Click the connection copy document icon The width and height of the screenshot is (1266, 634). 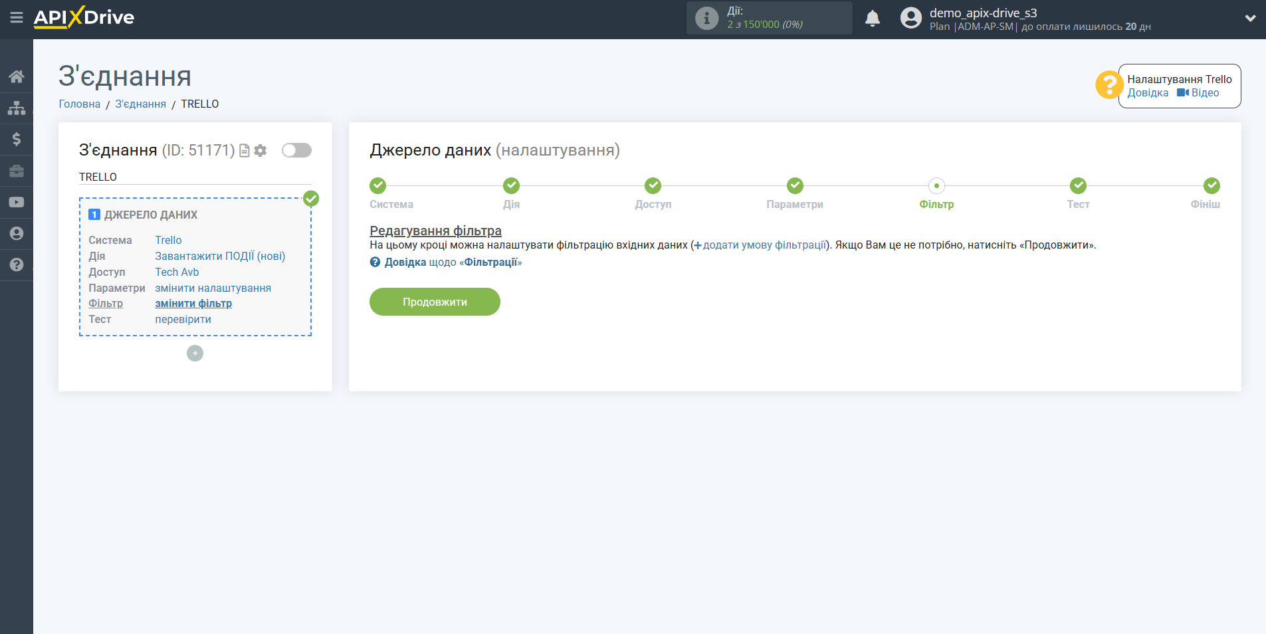[245, 151]
